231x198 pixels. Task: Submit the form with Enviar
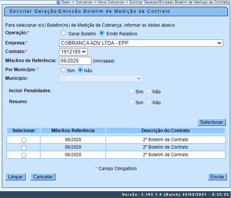(217, 177)
